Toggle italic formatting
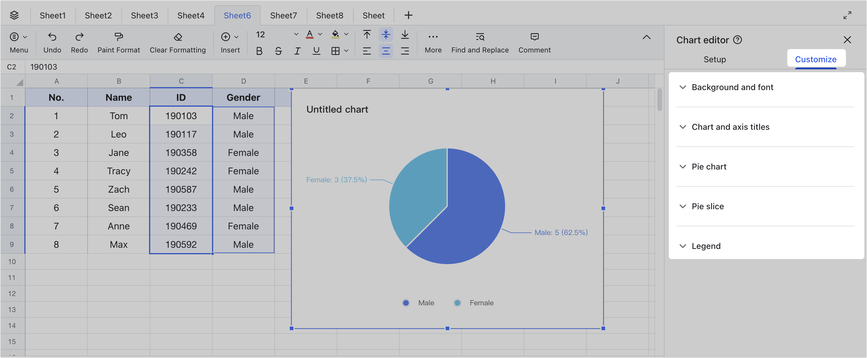 tap(297, 51)
